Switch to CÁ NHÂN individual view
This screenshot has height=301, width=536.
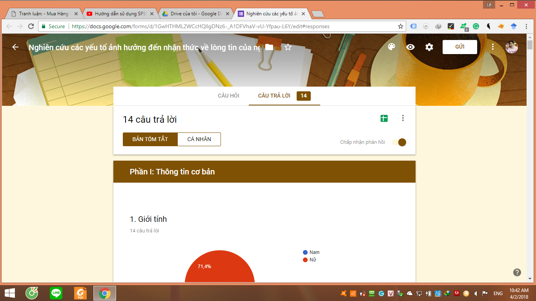coord(199,139)
